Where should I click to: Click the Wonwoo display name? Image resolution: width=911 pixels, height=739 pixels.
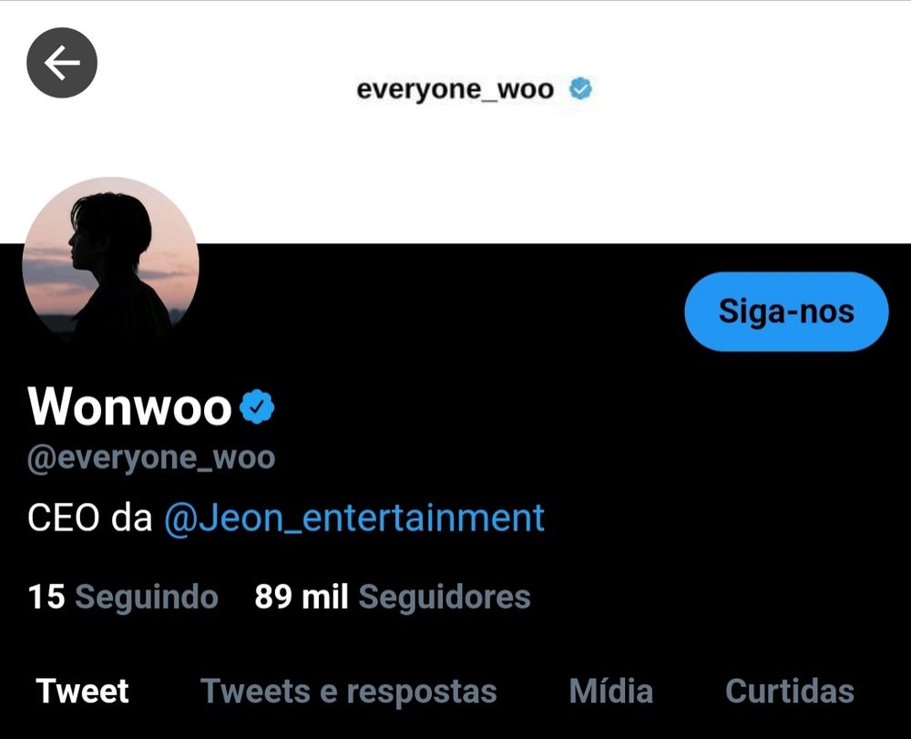point(129,406)
